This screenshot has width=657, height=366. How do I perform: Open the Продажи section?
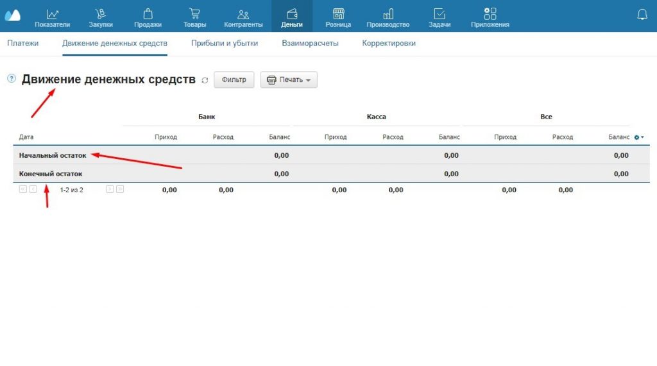pyautogui.click(x=148, y=19)
